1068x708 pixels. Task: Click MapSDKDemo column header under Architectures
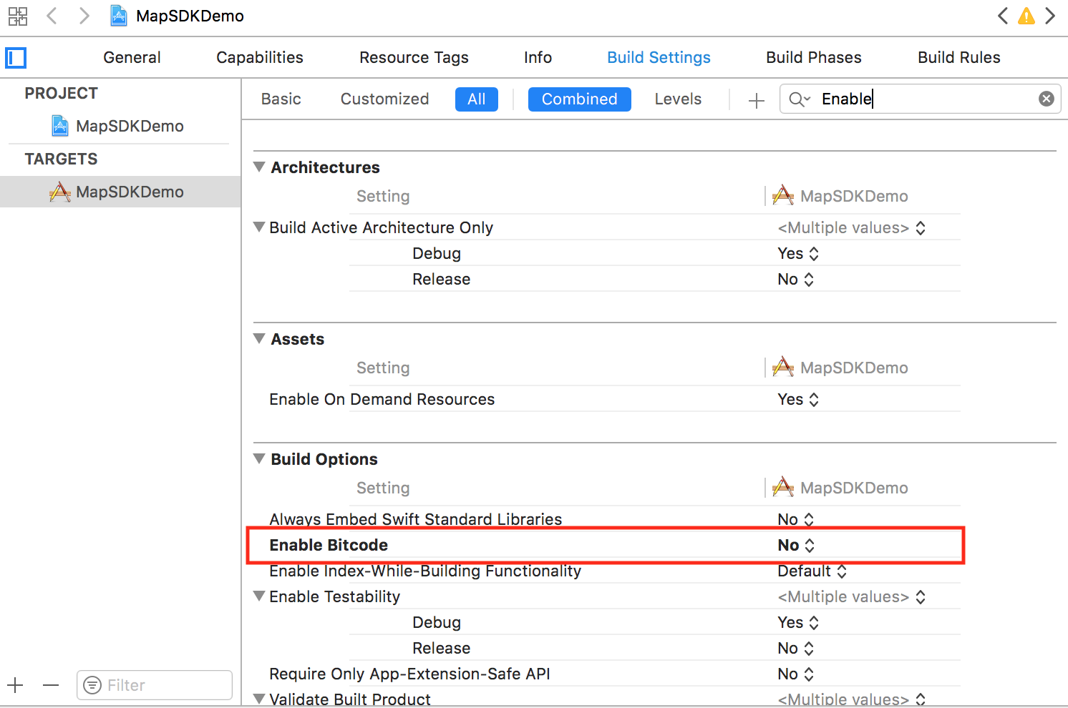point(840,195)
